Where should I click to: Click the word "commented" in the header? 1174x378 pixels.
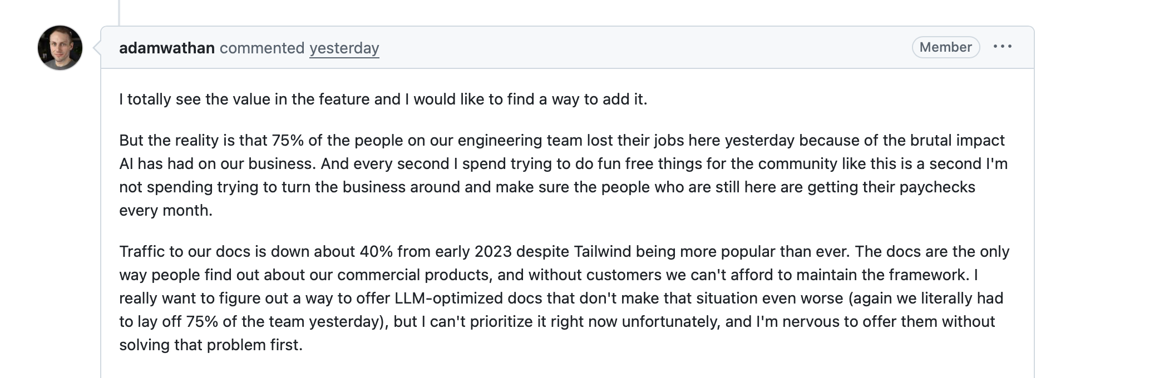coord(262,48)
